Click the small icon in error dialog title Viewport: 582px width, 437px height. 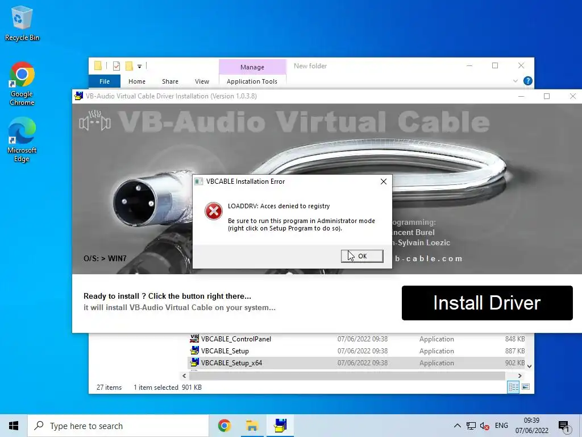(x=199, y=182)
